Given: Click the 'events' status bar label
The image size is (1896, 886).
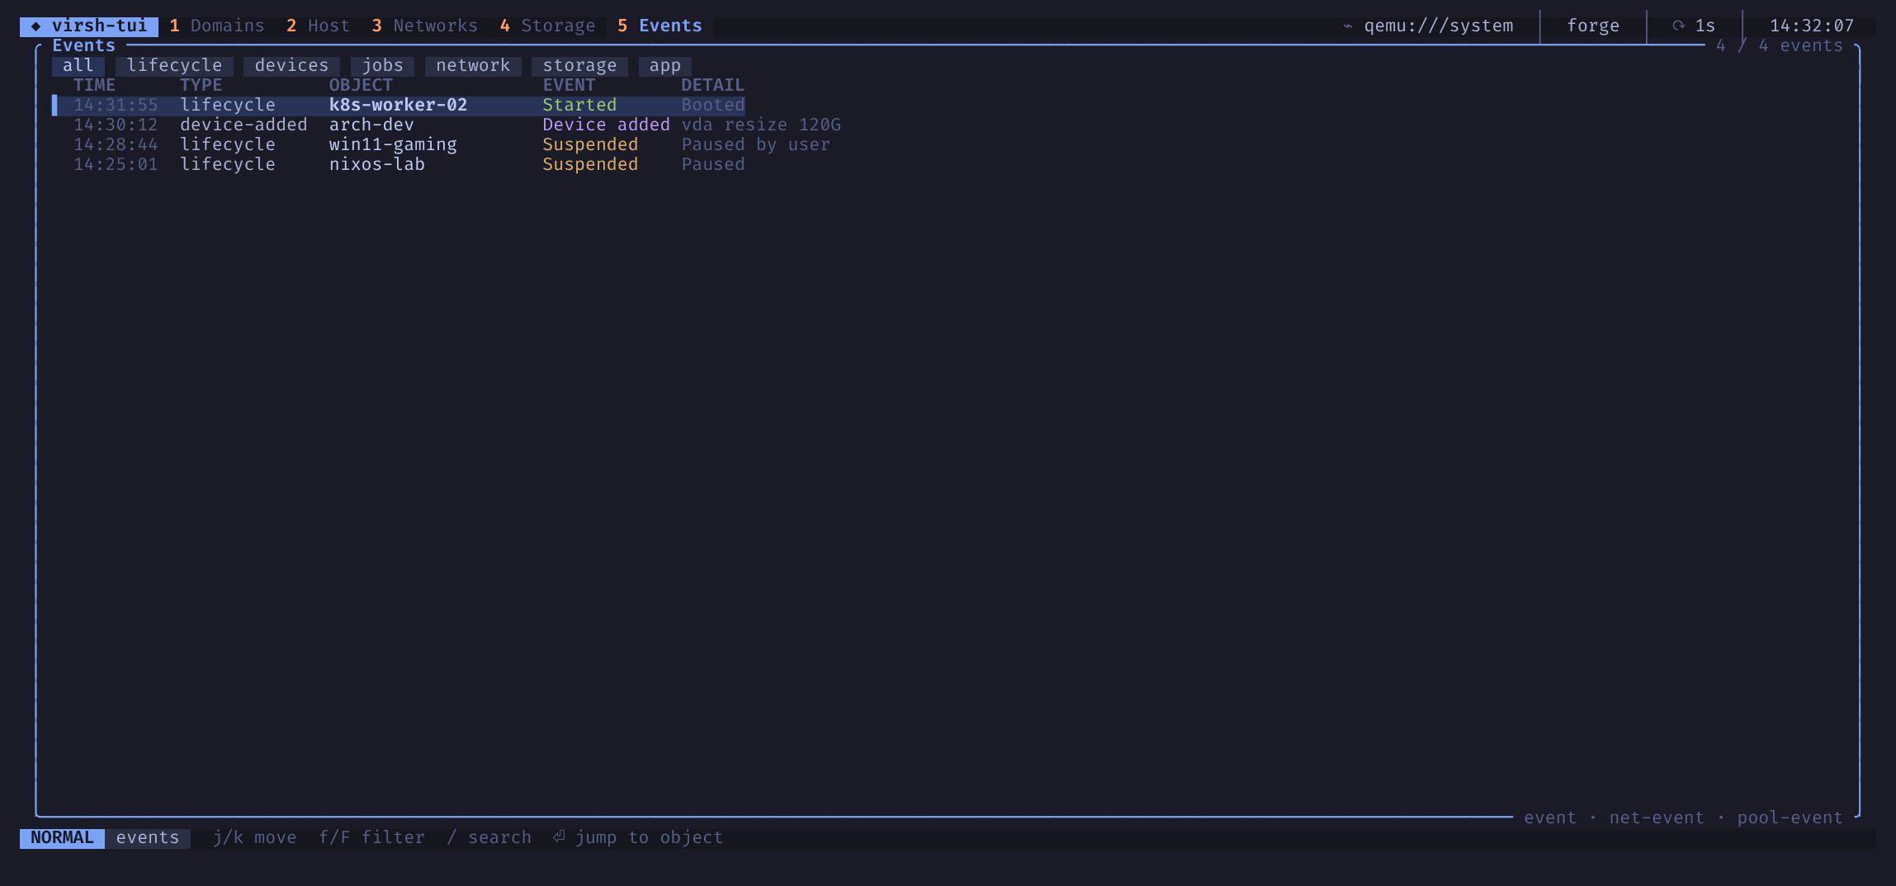Looking at the screenshot, I should click(148, 838).
